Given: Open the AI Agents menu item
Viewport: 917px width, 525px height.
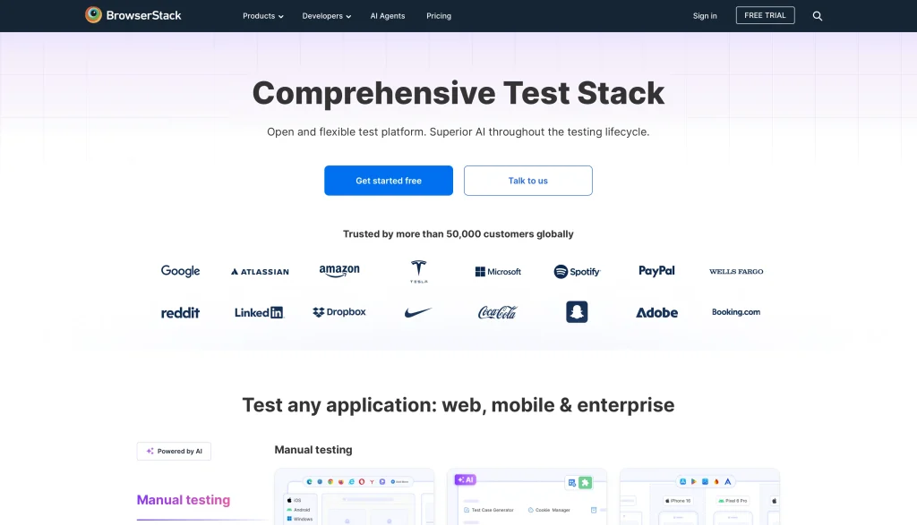Looking at the screenshot, I should tap(387, 15).
